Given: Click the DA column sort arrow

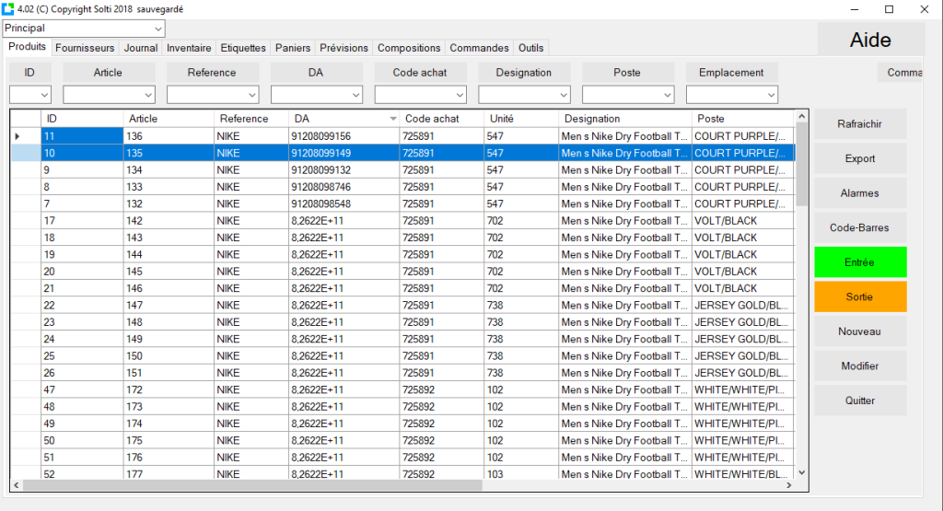Looking at the screenshot, I should [393, 119].
